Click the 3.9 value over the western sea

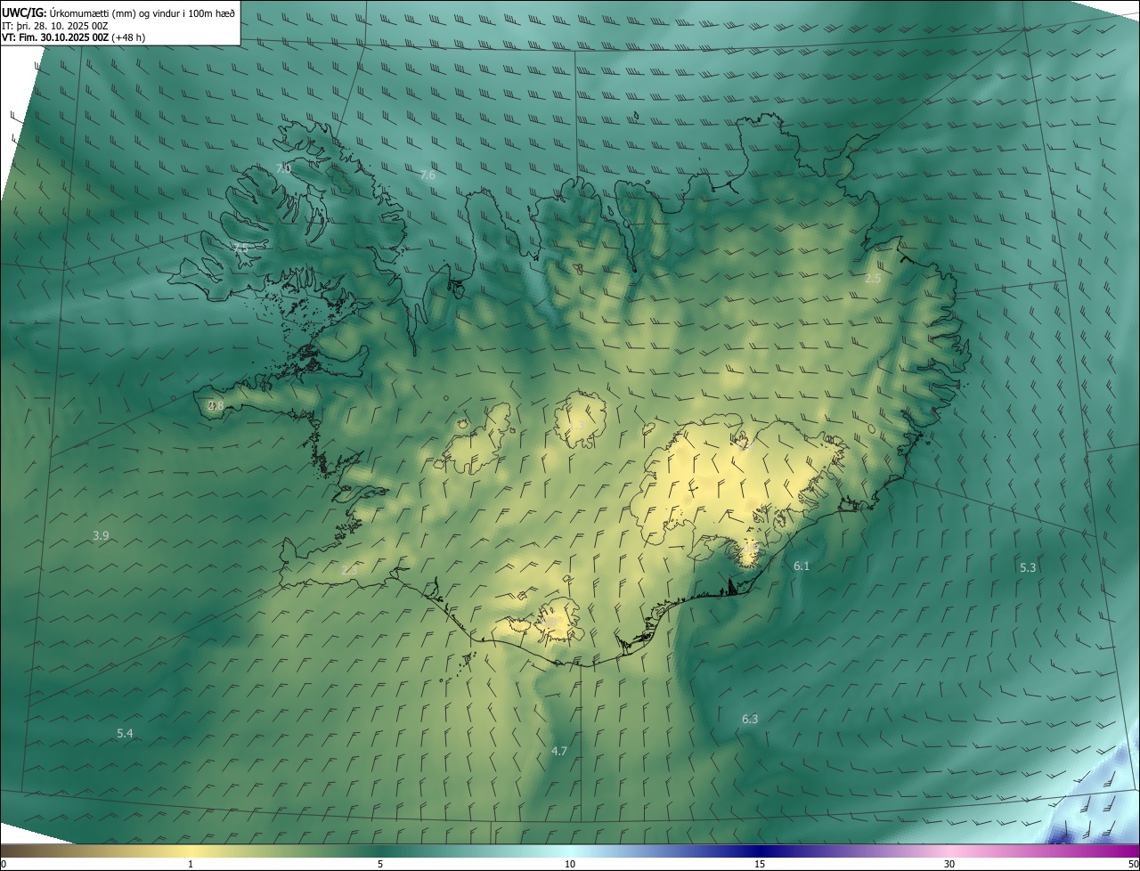tap(101, 535)
